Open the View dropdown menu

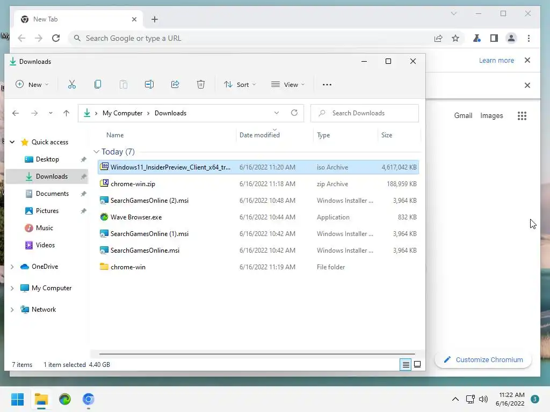288,84
